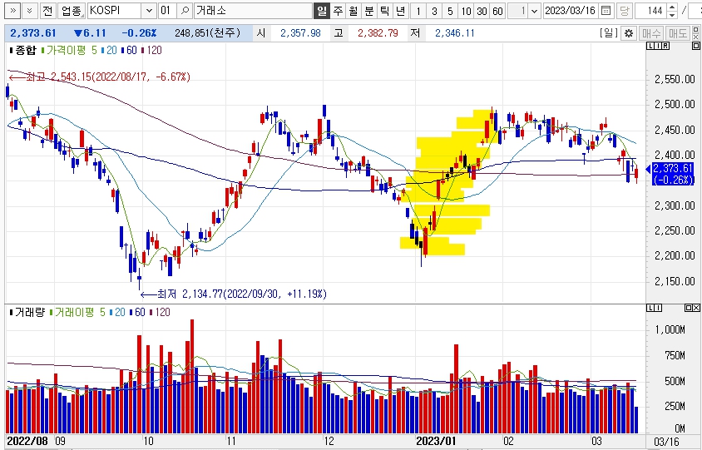This screenshot has width=702, height=450.
Task: Select the 년 (yearly) period tab
Action: tap(400, 11)
